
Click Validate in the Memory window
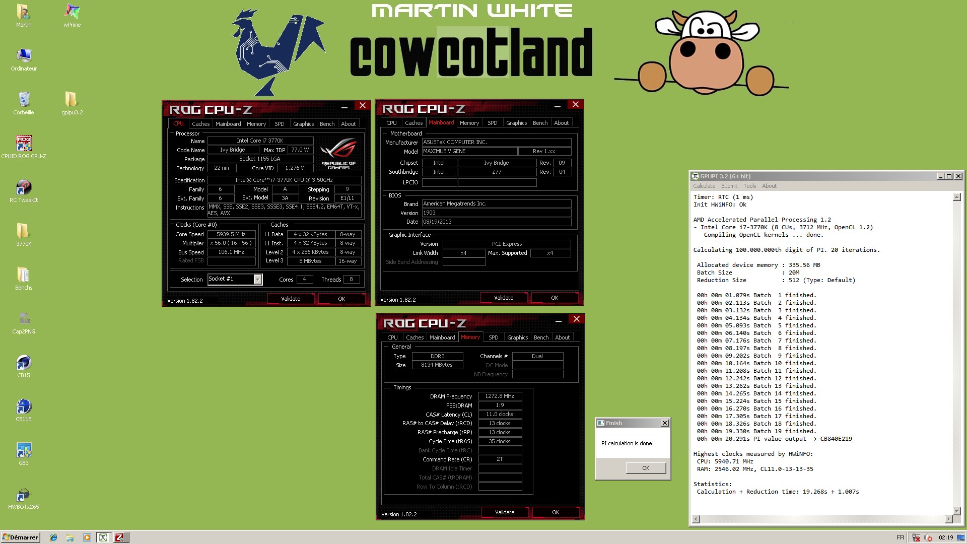(x=505, y=512)
